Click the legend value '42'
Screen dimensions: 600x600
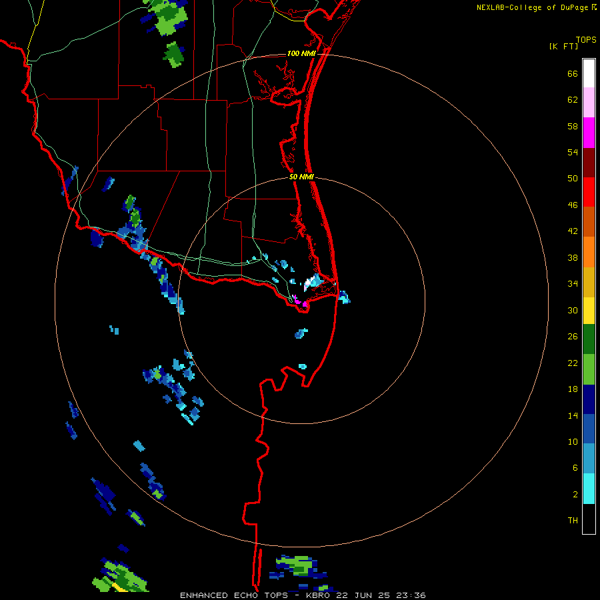573,231
